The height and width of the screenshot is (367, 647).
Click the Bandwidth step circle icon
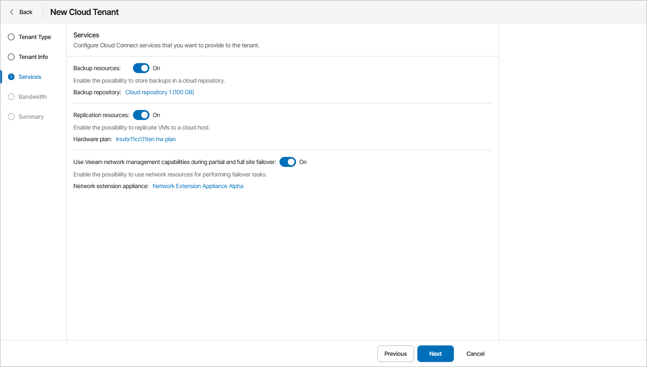11,97
